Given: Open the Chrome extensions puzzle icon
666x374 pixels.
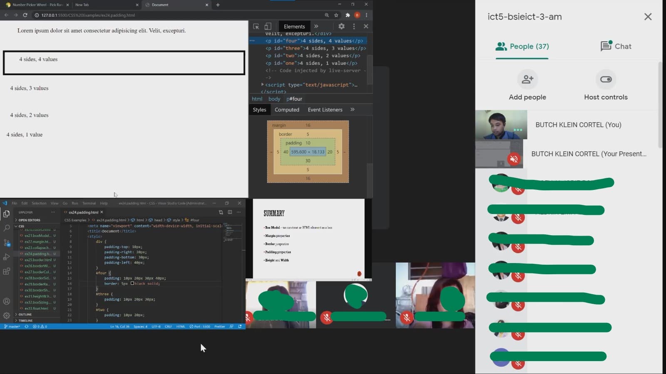Looking at the screenshot, I should [x=348, y=15].
